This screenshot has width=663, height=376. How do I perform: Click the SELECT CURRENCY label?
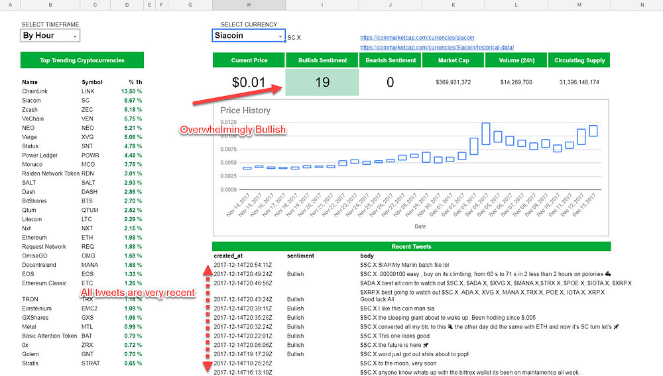tap(249, 24)
